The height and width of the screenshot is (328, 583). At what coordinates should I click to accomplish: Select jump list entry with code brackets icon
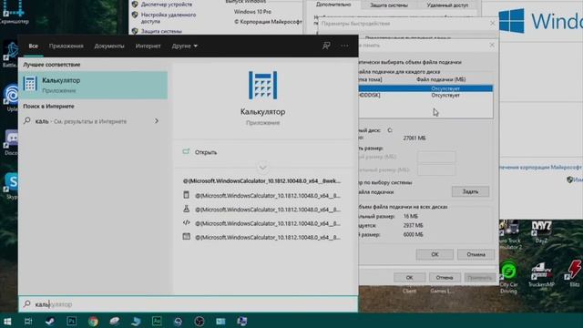tap(262, 223)
